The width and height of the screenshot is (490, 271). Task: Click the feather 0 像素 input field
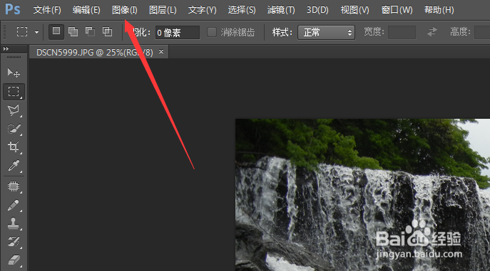(x=177, y=33)
